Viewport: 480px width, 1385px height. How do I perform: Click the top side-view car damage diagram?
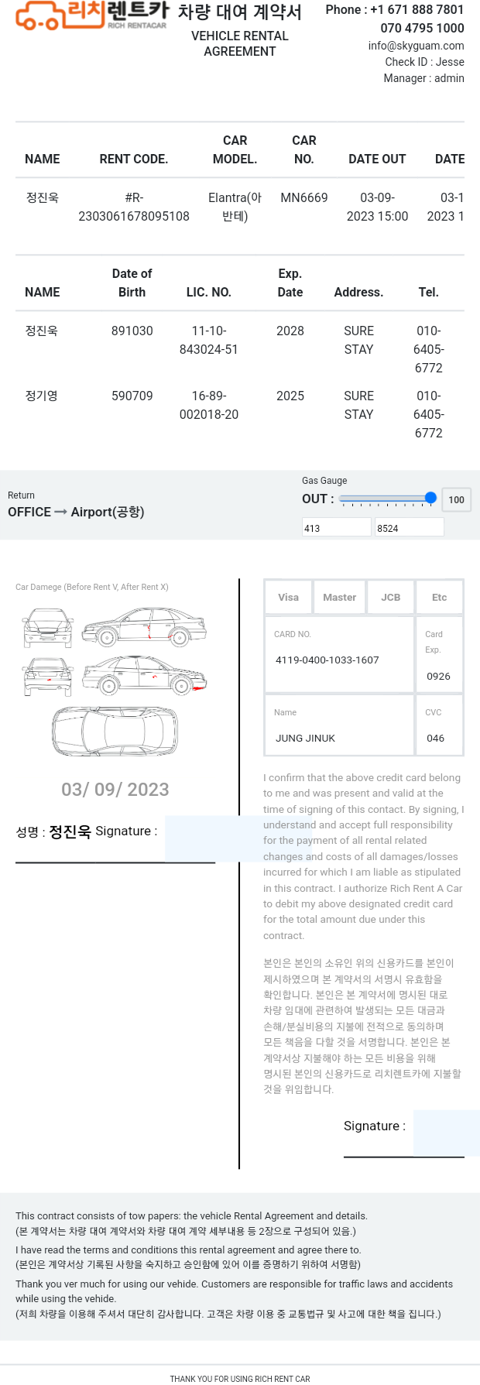click(145, 627)
